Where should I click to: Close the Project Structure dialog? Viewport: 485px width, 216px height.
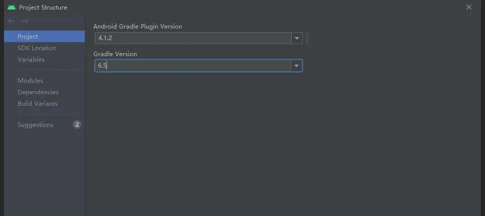coord(469,7)
